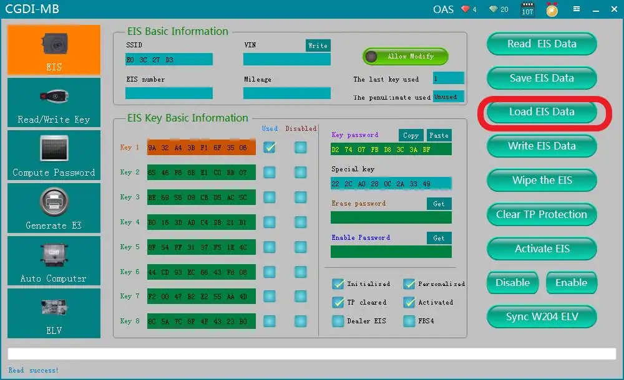Image resolution: width=624 pixels, height=380 pixels.
Task: Click the Sync W204 ELV button
Action: coord(542,317)
